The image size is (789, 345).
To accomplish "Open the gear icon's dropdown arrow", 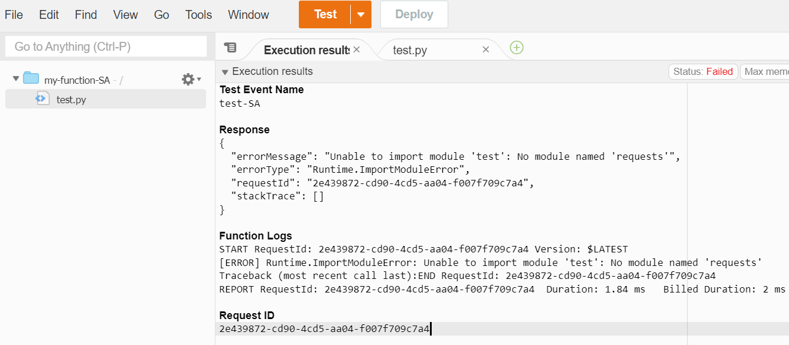I will (198, 80).
